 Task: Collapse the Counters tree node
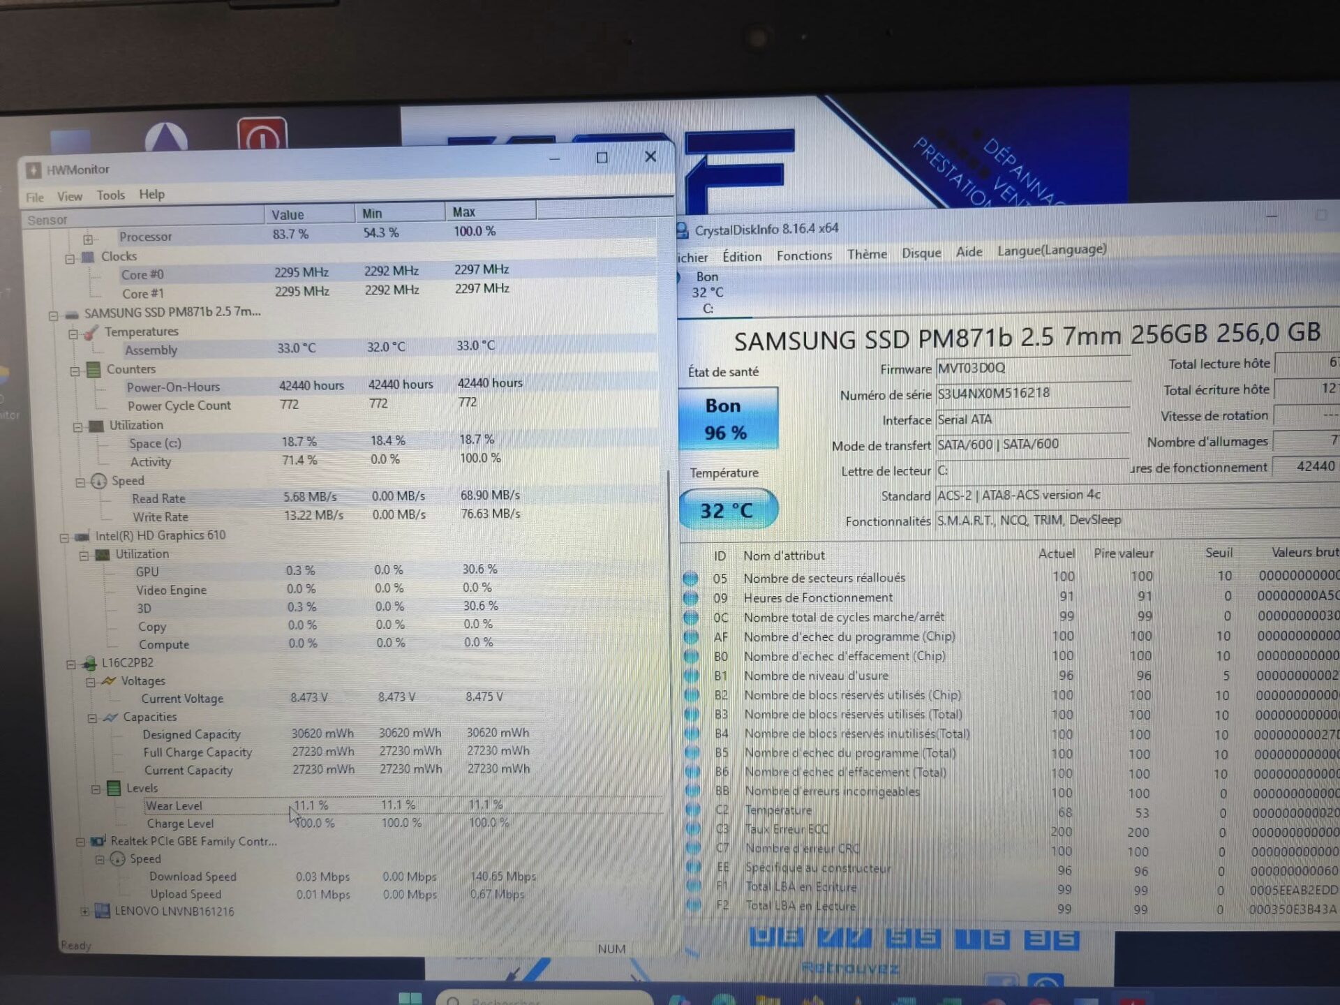point(75,371)
